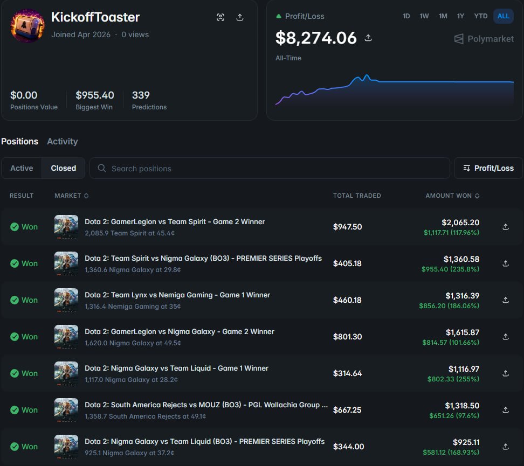
Task: Open market Team Spirit vs Nigma Galaxy (BO3) Playoffs
Action: pyautogui.click(x=203, y=258)
